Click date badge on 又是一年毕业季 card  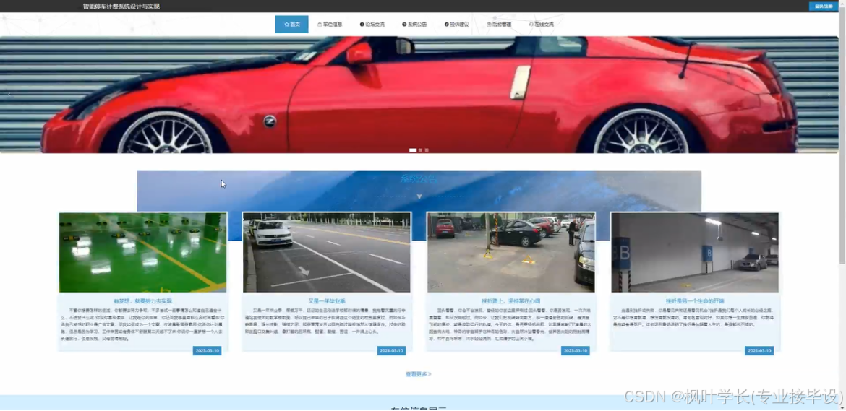pos(392,350)
